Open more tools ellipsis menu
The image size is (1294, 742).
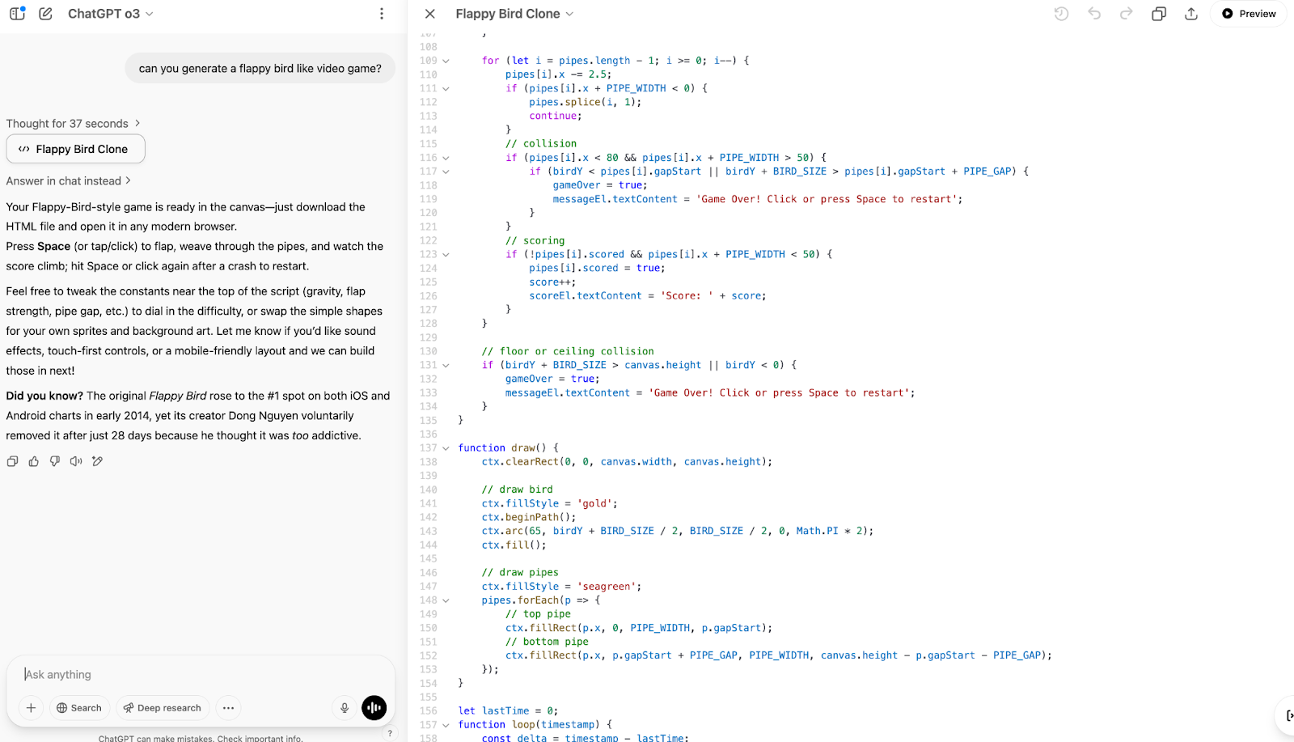tap(229, 708)
